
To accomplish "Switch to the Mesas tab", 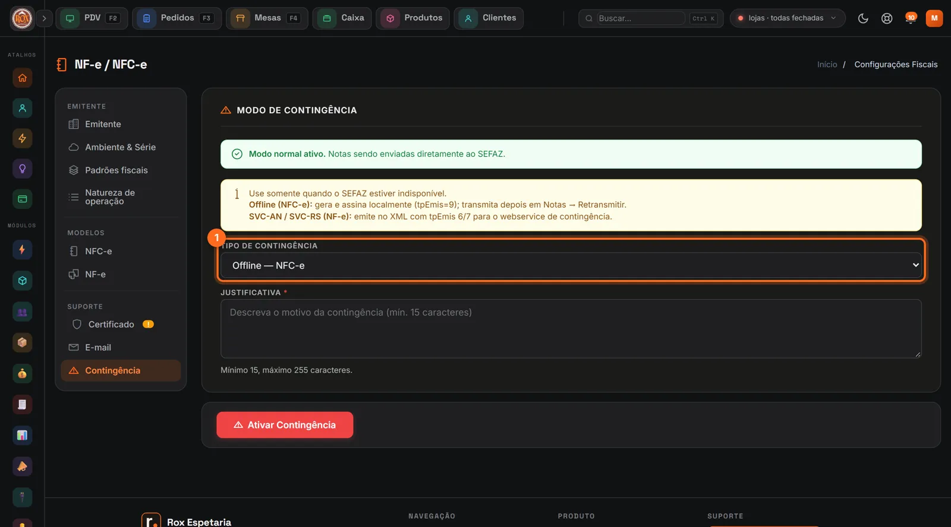I will coord(267,18).
